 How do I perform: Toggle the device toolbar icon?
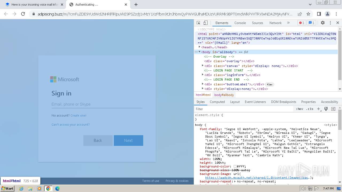click(205, 23)
